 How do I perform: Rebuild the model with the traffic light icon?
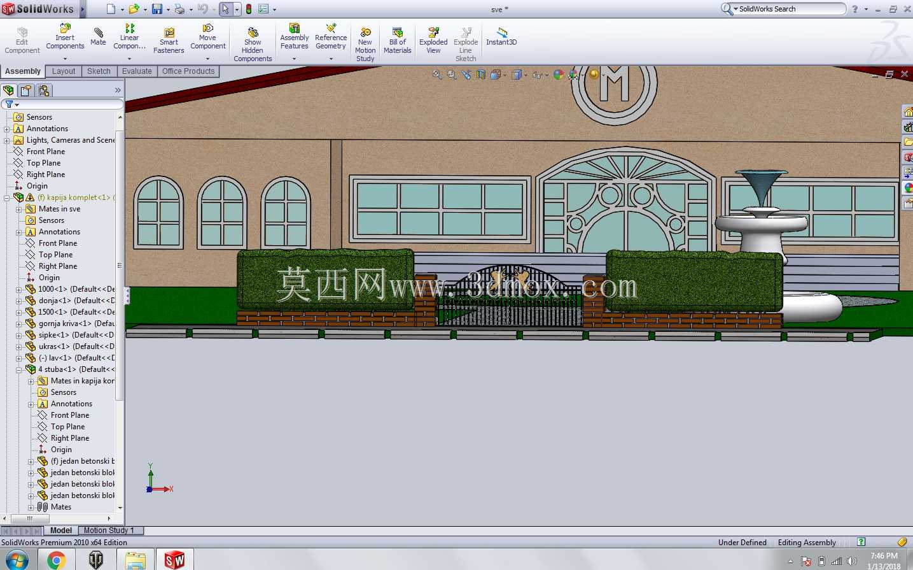(249, 9)
